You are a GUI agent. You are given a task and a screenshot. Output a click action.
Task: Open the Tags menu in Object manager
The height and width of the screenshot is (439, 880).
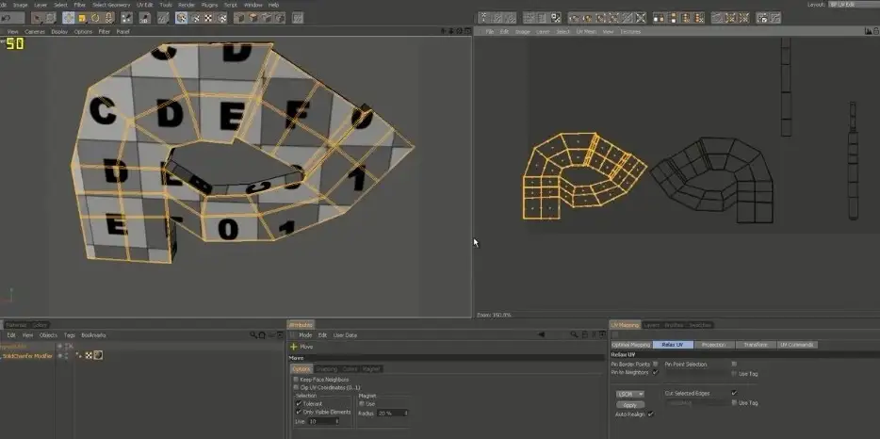point(69,335)
